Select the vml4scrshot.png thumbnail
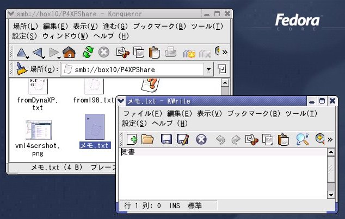The image size is (345, 219). [x=38, y=130]
